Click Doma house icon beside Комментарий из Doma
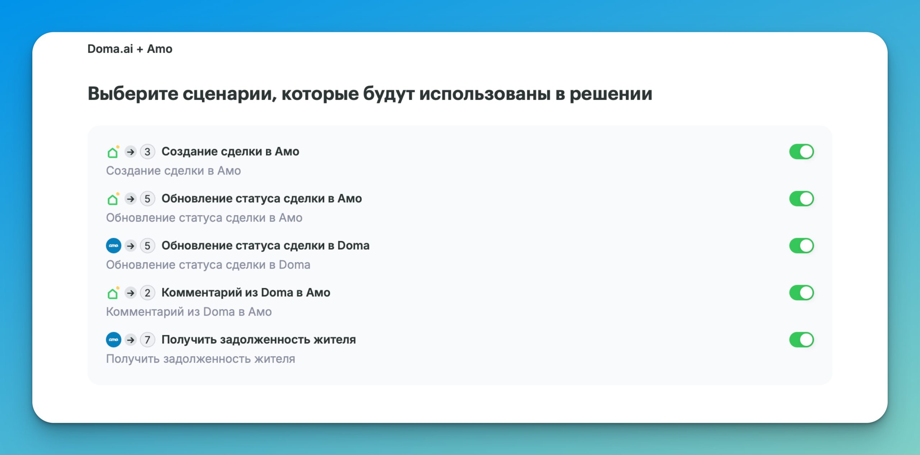The image size is (920, 455). [113, 293]
